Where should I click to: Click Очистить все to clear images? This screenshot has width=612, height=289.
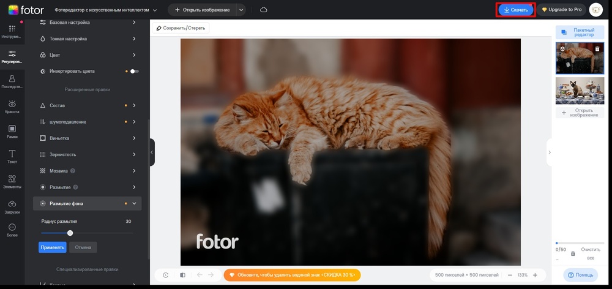click(591, 253)
